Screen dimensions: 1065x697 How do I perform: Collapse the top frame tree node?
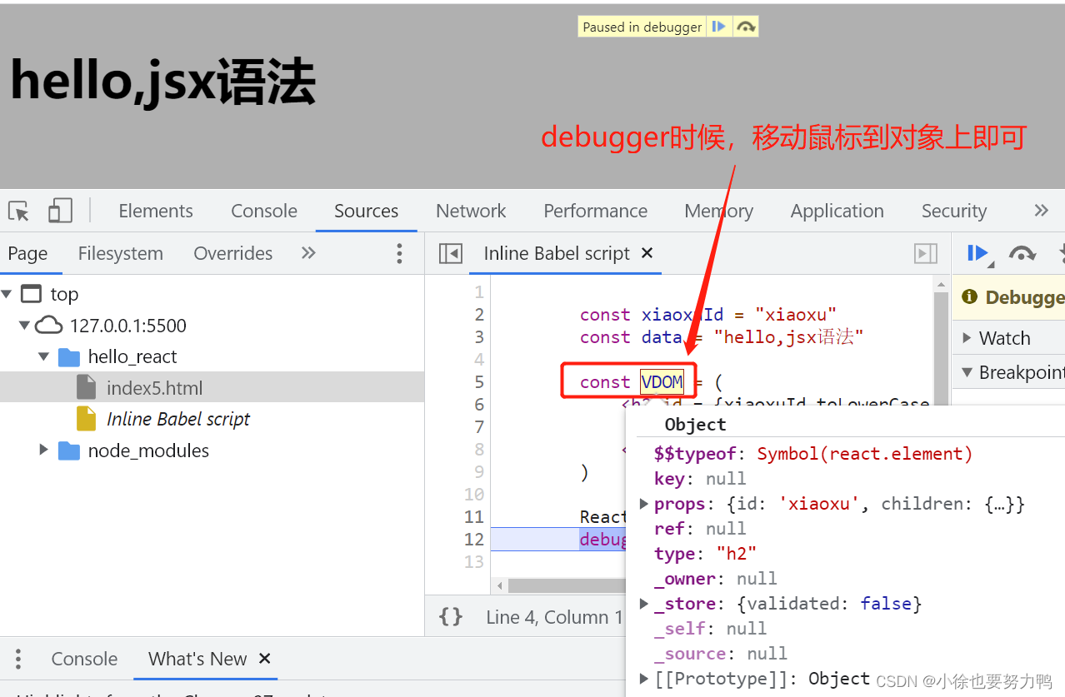point(7,294)
